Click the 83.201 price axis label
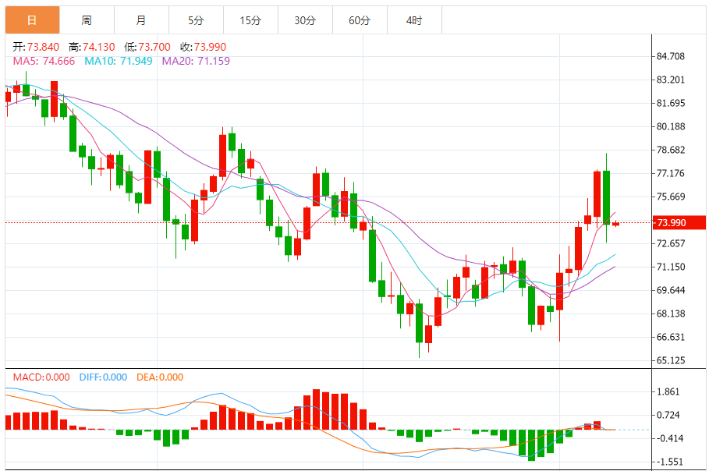709x471 pixels. [x=671, y=80]
